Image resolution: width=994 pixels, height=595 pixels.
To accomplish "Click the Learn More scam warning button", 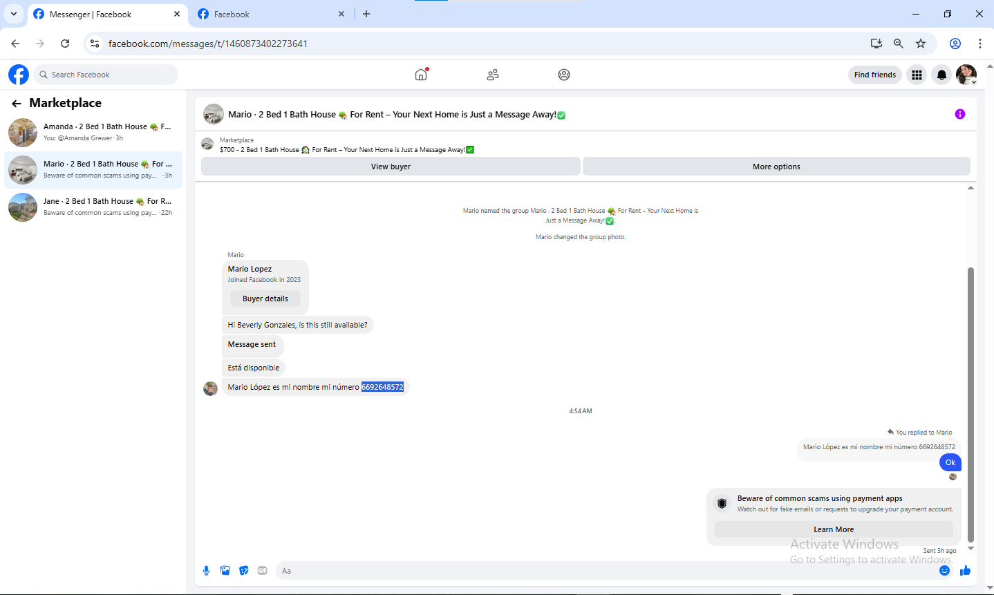I will 834,529.
